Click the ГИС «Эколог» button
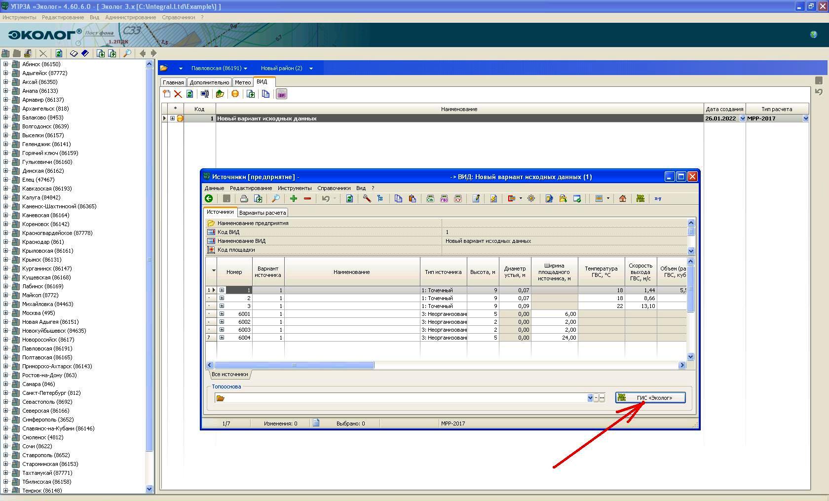 [x=650, y=398]
